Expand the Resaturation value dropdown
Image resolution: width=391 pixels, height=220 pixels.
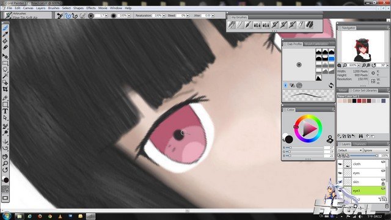pyautogui.click(x=164, y=15)
